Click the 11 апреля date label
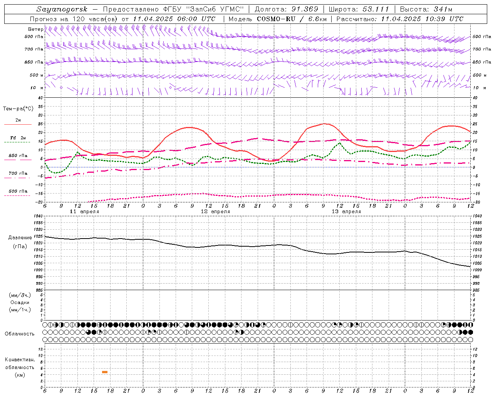The image size is (493, 394). click(84, 212)
